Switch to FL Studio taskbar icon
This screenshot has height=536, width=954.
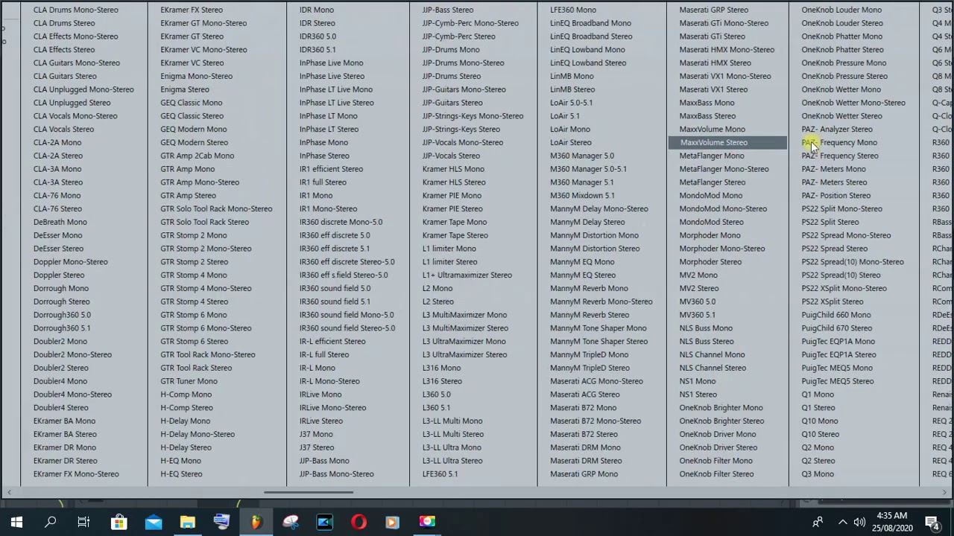[256, 522]
